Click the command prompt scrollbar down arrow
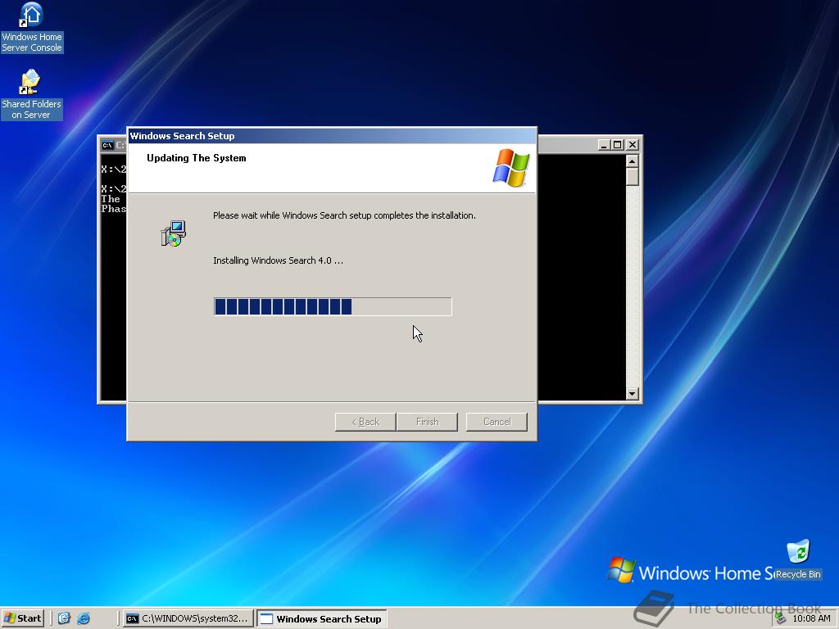 (x=632, y=394)
